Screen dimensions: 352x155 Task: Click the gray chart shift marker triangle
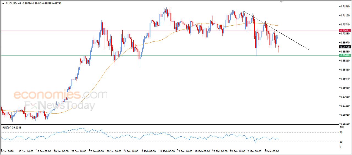pyautogui.click(x=281, y=2)
